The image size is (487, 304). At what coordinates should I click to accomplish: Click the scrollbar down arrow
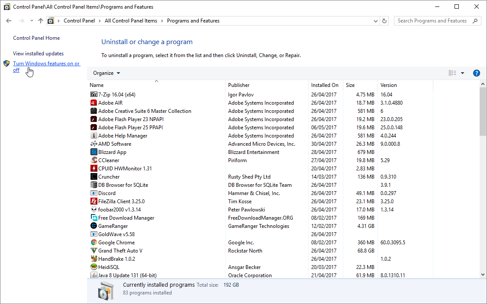(x=483, y=274)
